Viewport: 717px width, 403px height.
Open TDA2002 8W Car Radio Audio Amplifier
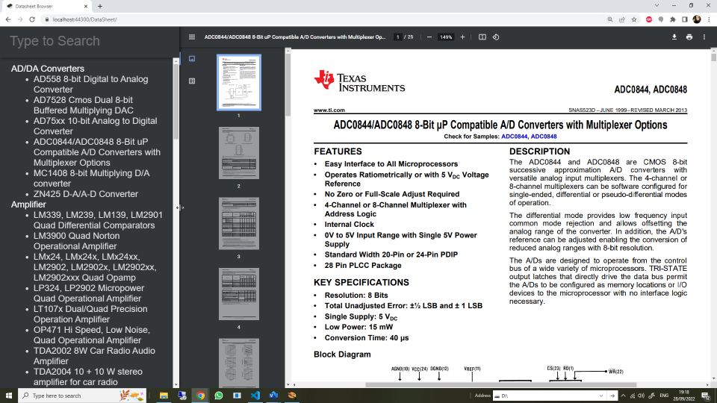point(94,356)
